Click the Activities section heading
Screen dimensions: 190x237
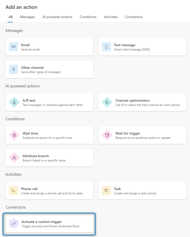click(14, 174)
